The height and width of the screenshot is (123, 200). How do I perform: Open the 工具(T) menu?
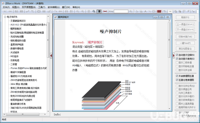[x=42, y=7]
